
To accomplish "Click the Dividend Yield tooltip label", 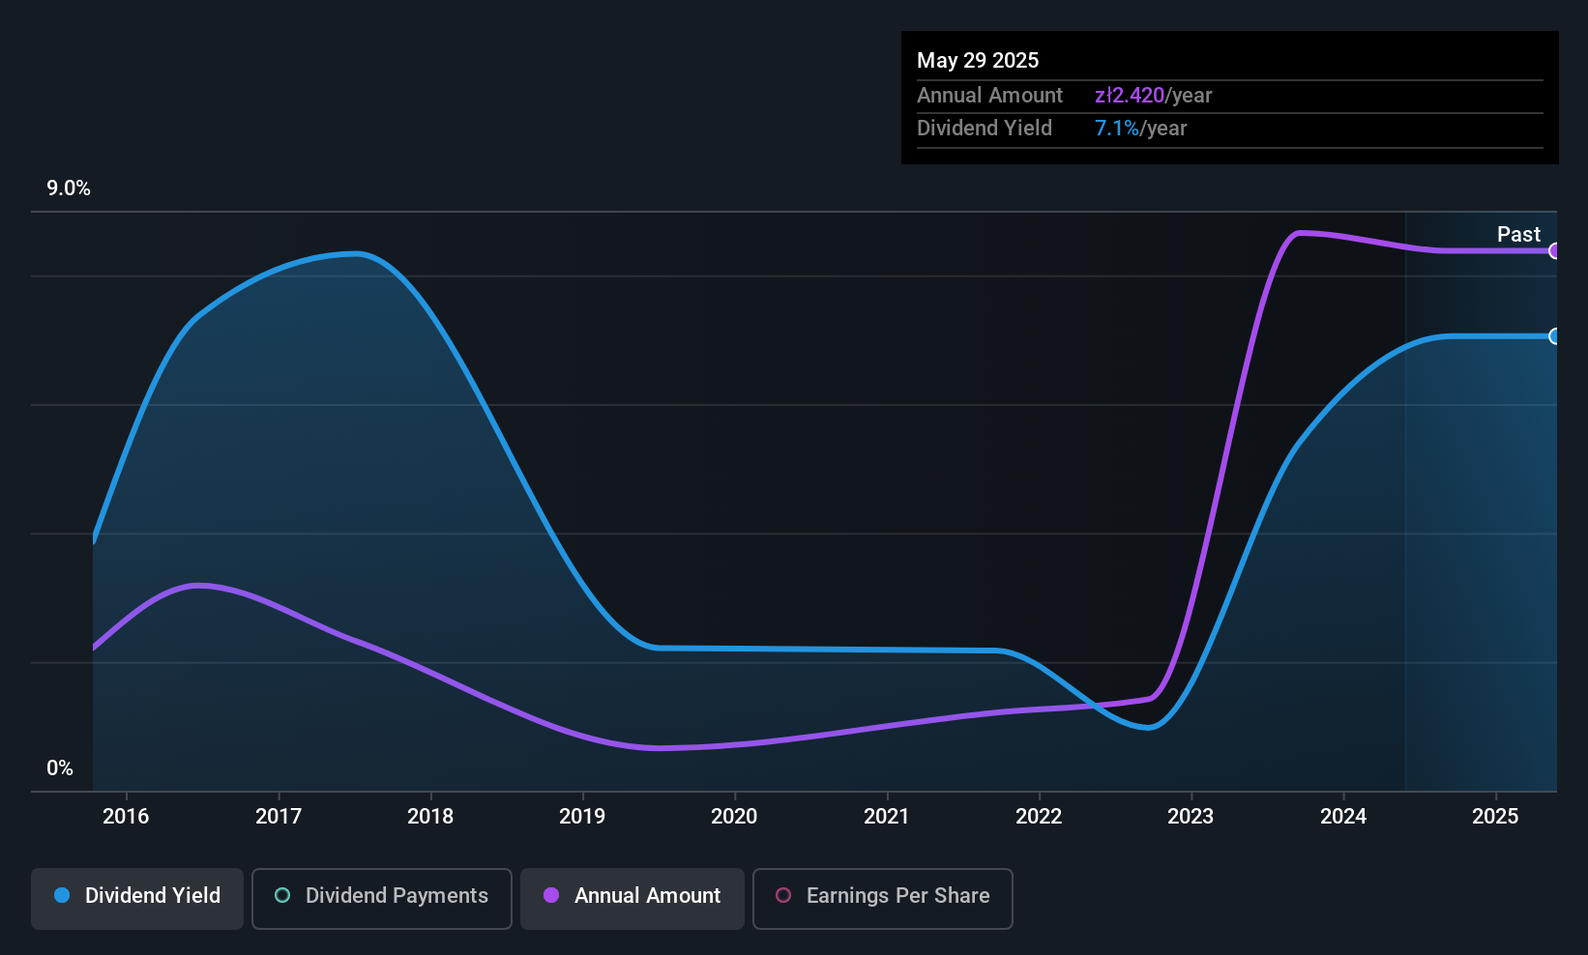I will pyautogui.click(x=985, y=128).
